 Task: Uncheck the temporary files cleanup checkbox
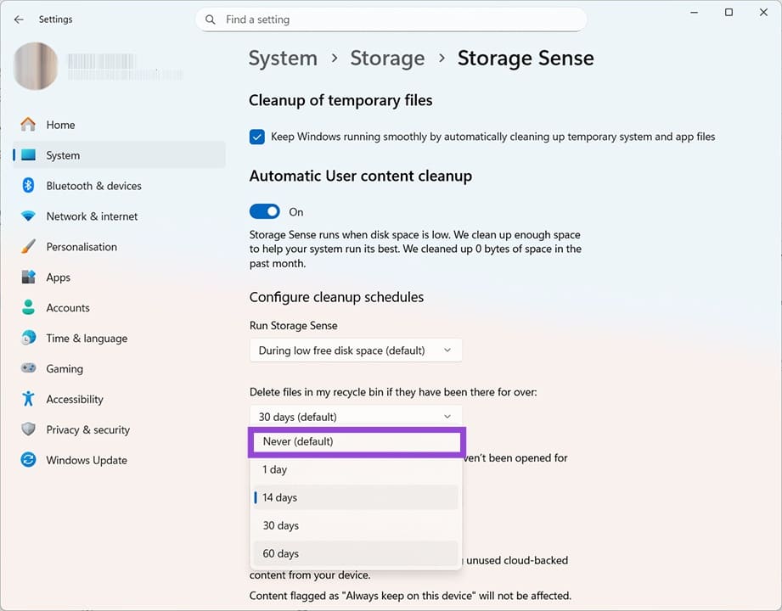tap(256, 136)
